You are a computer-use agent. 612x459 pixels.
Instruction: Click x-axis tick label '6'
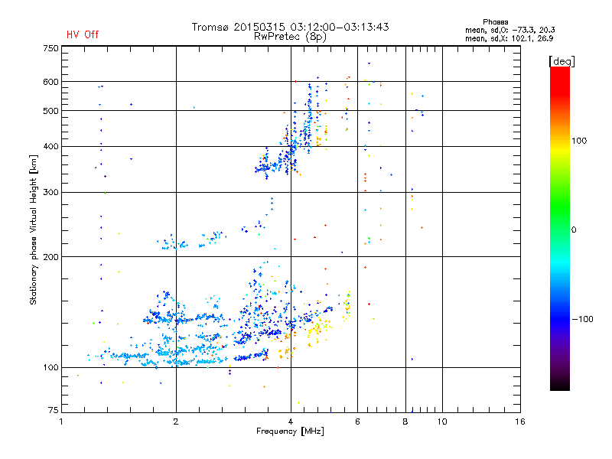(357, 422)
